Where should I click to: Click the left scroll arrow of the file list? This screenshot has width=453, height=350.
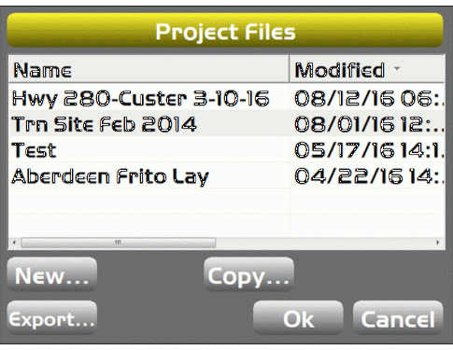pyautogui.click(x=14, y=243)
